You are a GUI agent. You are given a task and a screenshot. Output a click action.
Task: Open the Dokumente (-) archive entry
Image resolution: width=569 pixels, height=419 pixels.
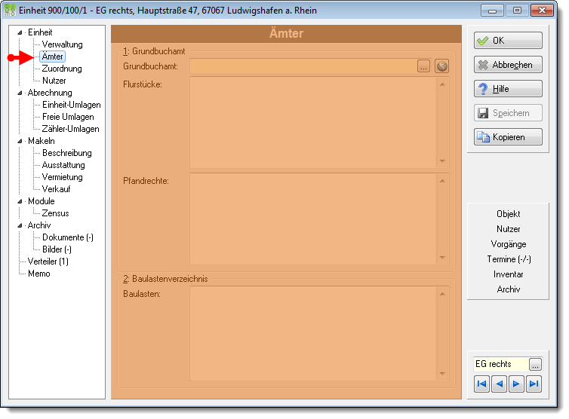[x=68, y=237]
